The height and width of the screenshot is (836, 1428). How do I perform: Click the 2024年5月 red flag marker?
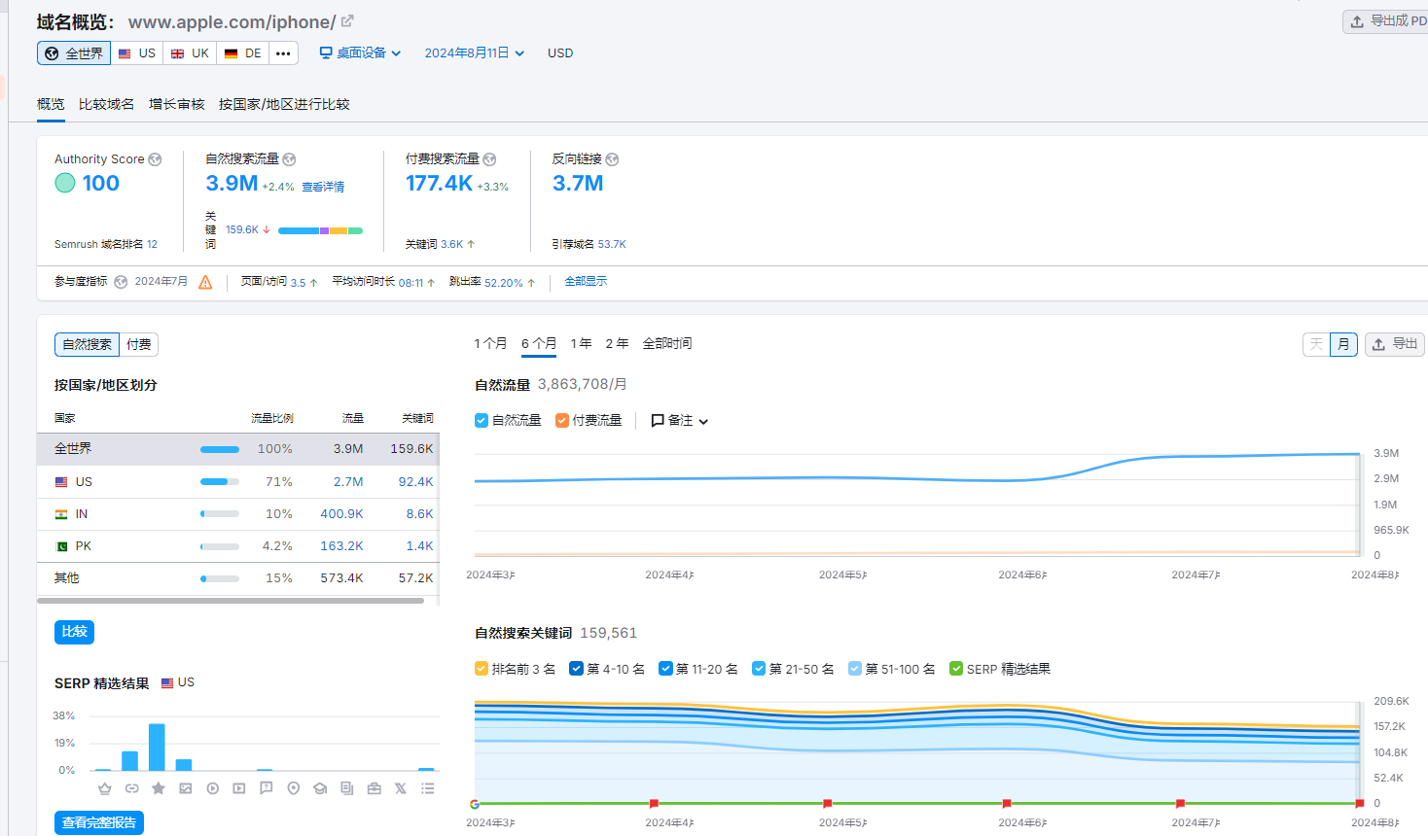[x=828, y=804]
